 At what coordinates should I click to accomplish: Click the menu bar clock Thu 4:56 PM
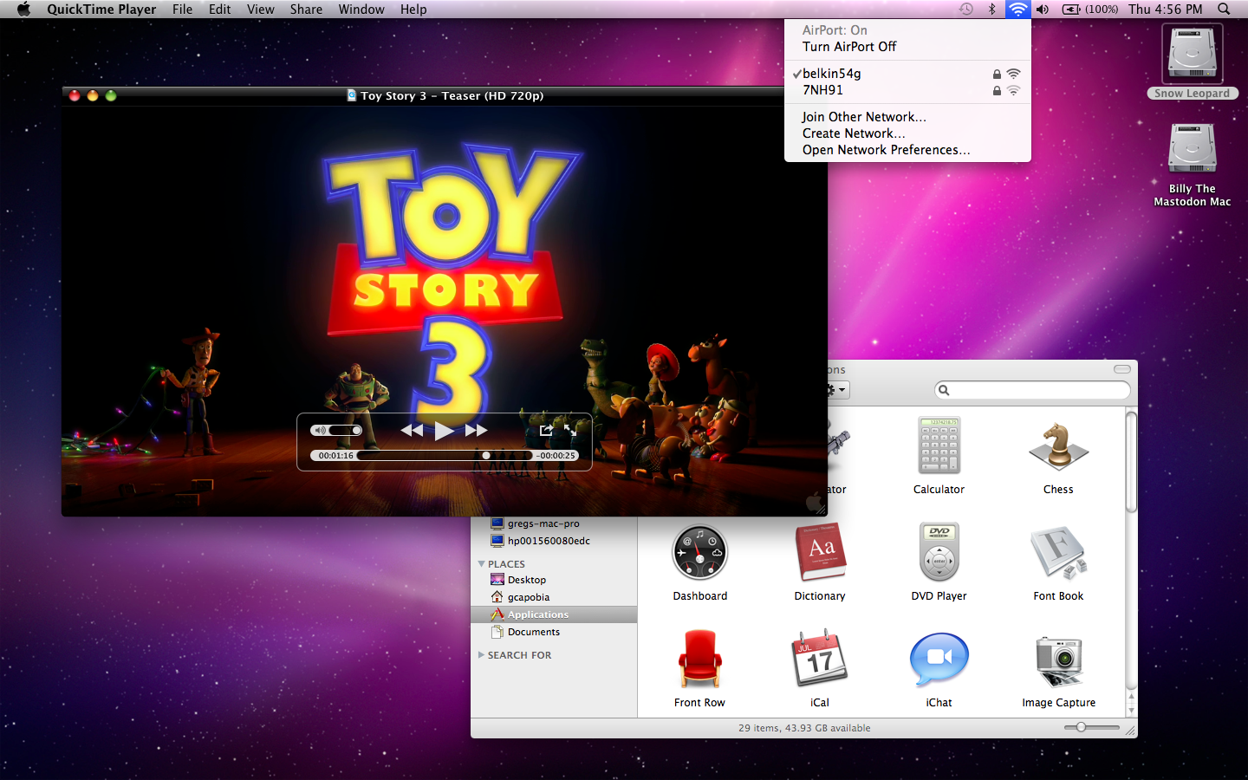(x=1166, y=9)
